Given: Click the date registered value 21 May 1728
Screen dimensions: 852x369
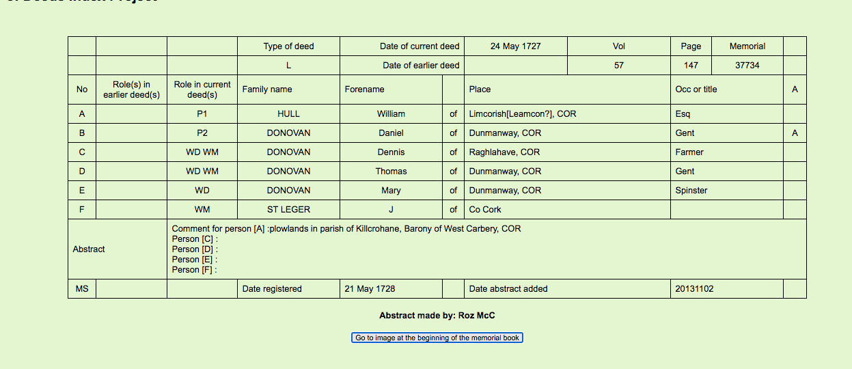Looking at the screenshot, I should tap(370, 289).
